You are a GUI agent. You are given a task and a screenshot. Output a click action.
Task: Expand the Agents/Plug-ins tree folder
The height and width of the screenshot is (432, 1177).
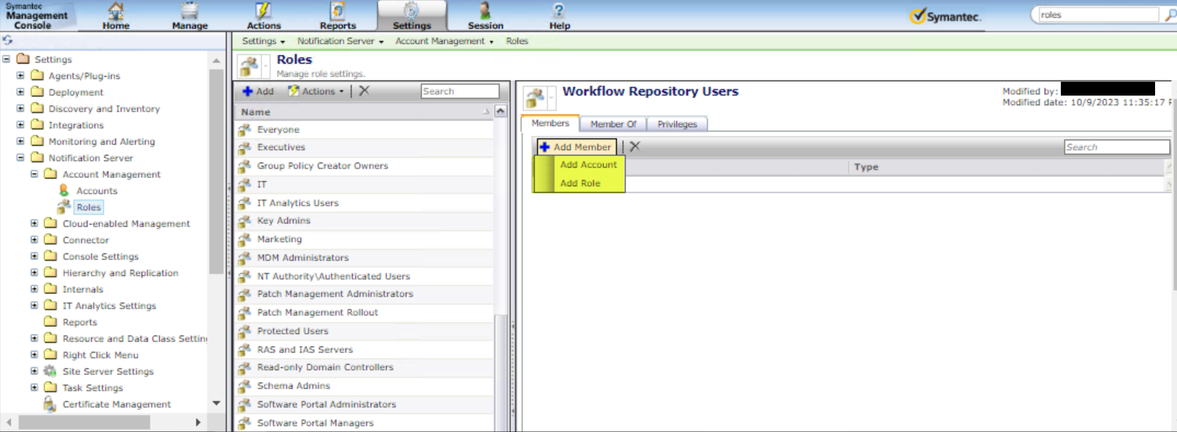(20, 75)
